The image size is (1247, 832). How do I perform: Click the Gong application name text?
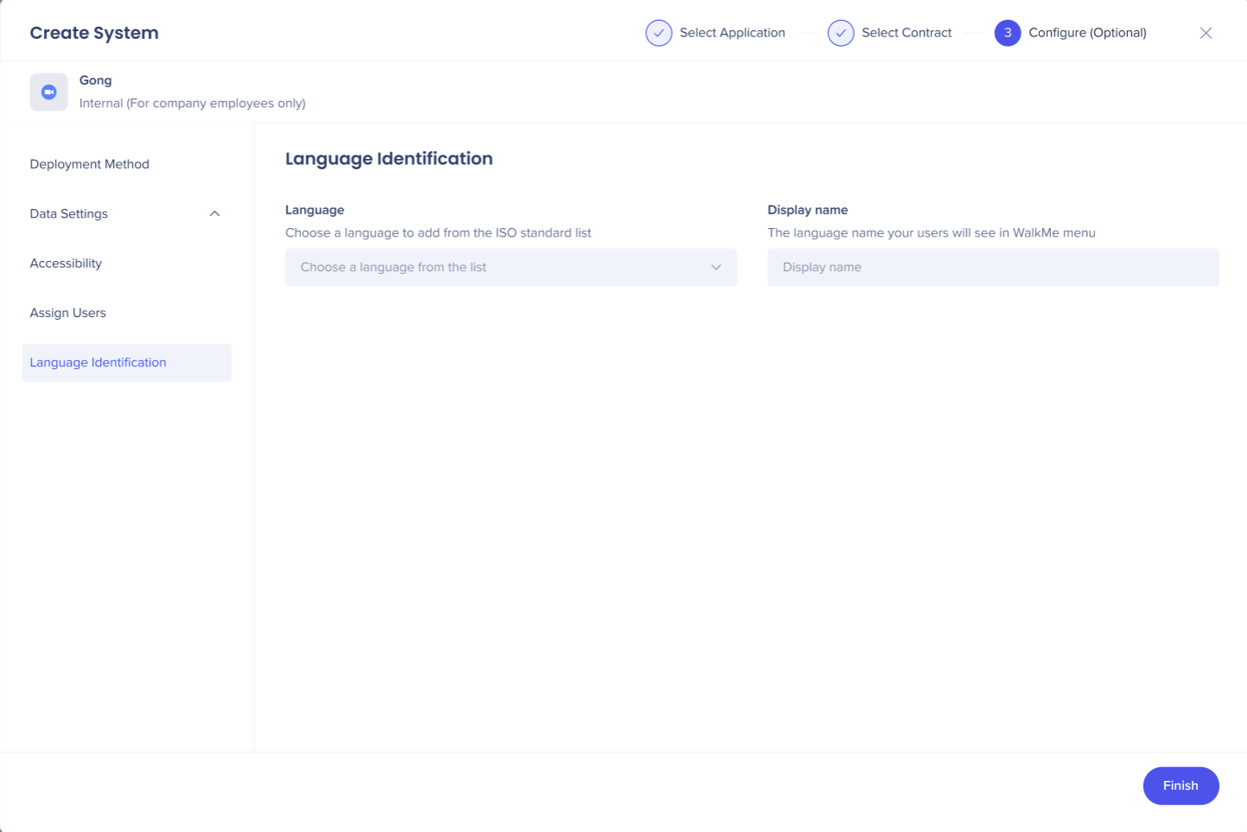click(x=96, y=80)
